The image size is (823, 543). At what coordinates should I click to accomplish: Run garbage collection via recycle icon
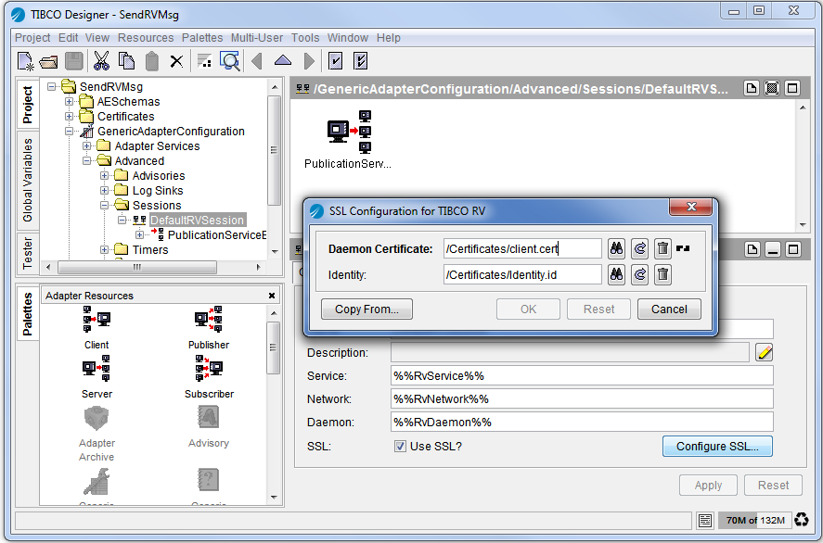[802, 520]
